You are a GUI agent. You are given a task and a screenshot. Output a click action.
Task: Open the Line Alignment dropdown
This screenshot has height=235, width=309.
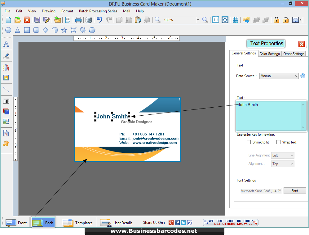click(283, 155)
